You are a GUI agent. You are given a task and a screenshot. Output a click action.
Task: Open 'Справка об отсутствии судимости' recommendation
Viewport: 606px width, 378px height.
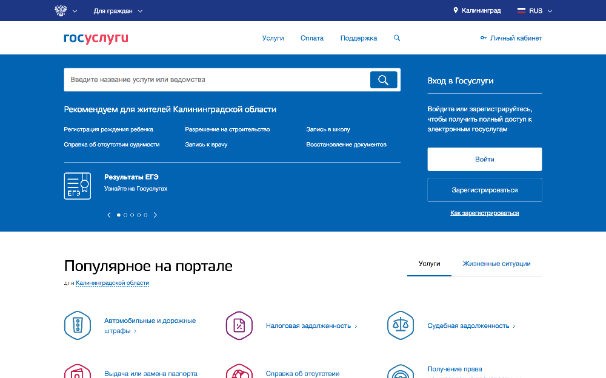pos(112,145)
